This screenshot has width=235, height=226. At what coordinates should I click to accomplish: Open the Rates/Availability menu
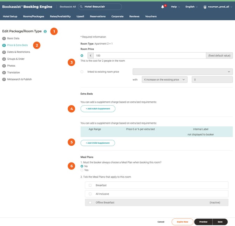[60, 16]
